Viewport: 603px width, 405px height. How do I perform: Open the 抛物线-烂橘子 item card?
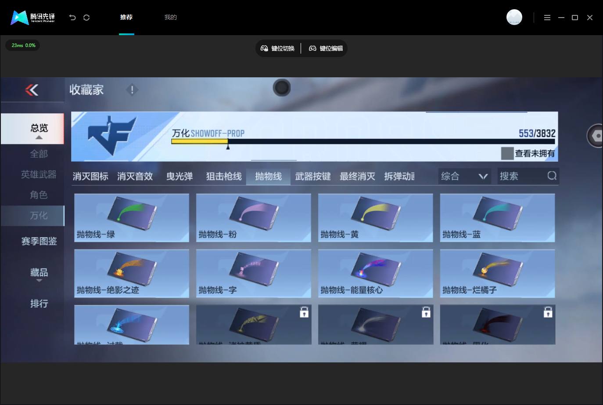pos(498,273)
